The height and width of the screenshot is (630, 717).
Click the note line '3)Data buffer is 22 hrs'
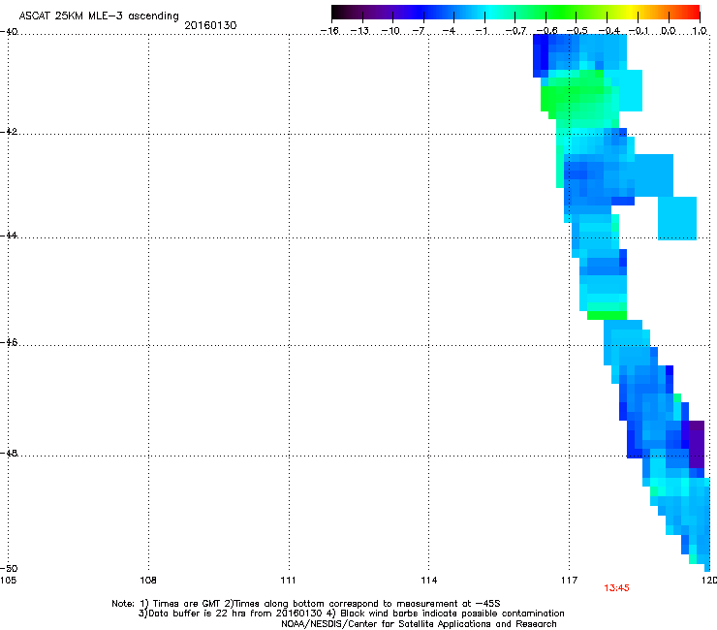tap(351, 614)
